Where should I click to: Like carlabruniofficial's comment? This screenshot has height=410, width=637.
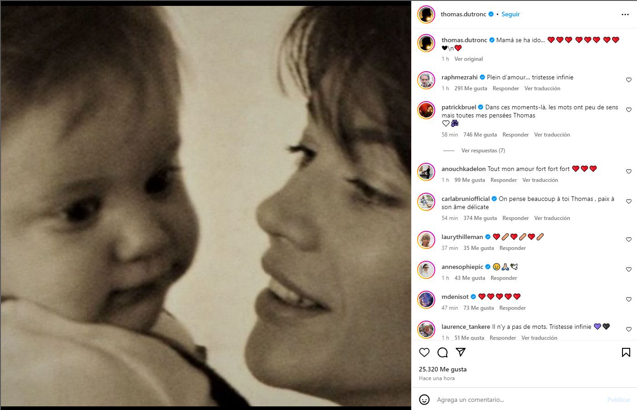(629, 201)
